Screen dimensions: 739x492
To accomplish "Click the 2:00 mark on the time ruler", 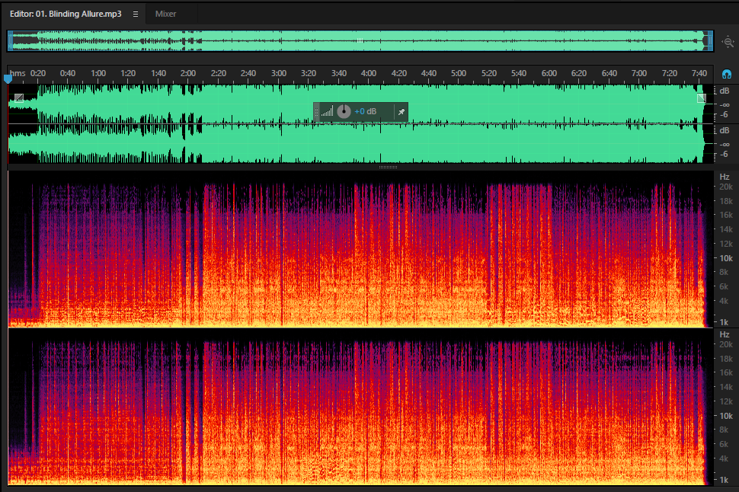I will (188, 73).
